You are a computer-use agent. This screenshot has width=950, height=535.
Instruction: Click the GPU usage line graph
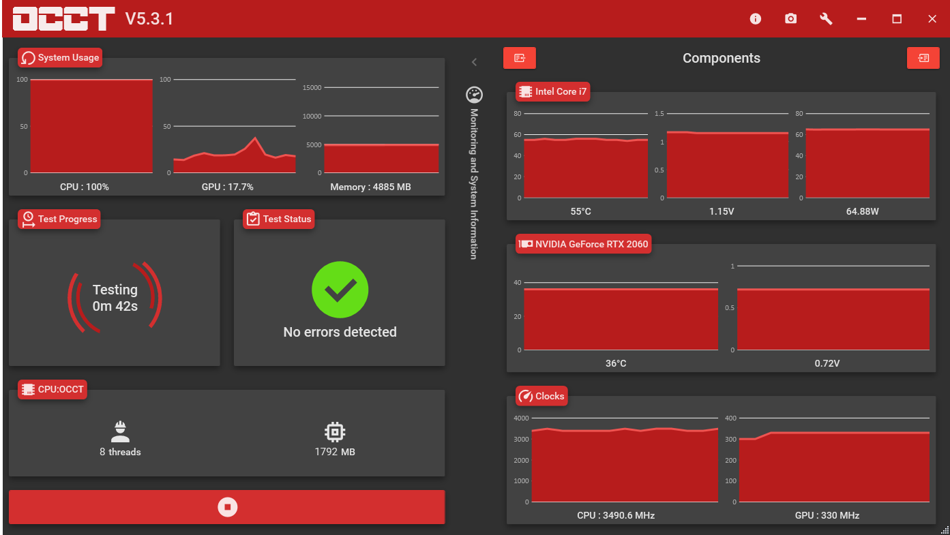pyautogui.click(x=234, y=126)
